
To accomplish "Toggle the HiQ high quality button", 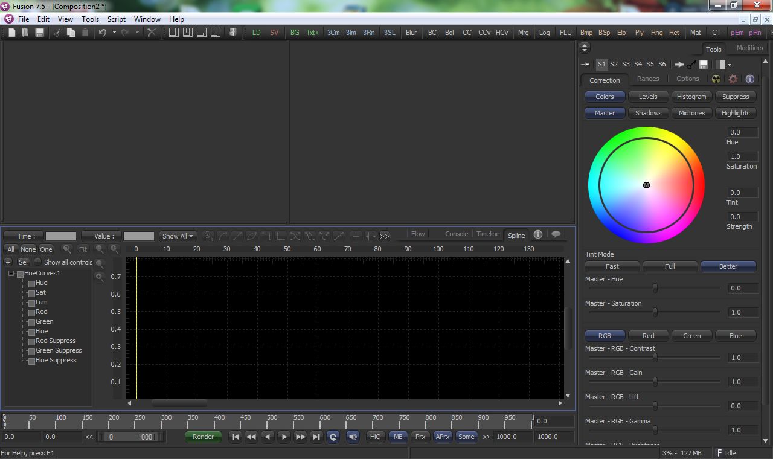I will click(x=376, y=437).
